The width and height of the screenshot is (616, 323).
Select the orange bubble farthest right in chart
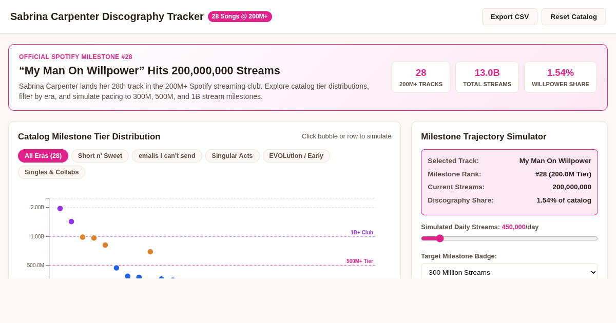click(150, 252)
